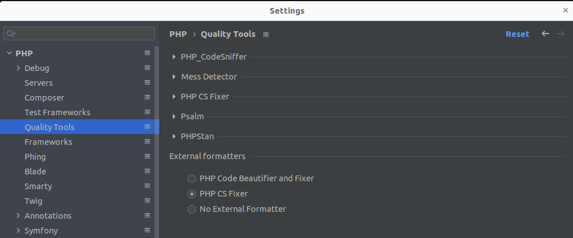
Task: Collapse the PHP tree node
Action: (x=9, y=53)
